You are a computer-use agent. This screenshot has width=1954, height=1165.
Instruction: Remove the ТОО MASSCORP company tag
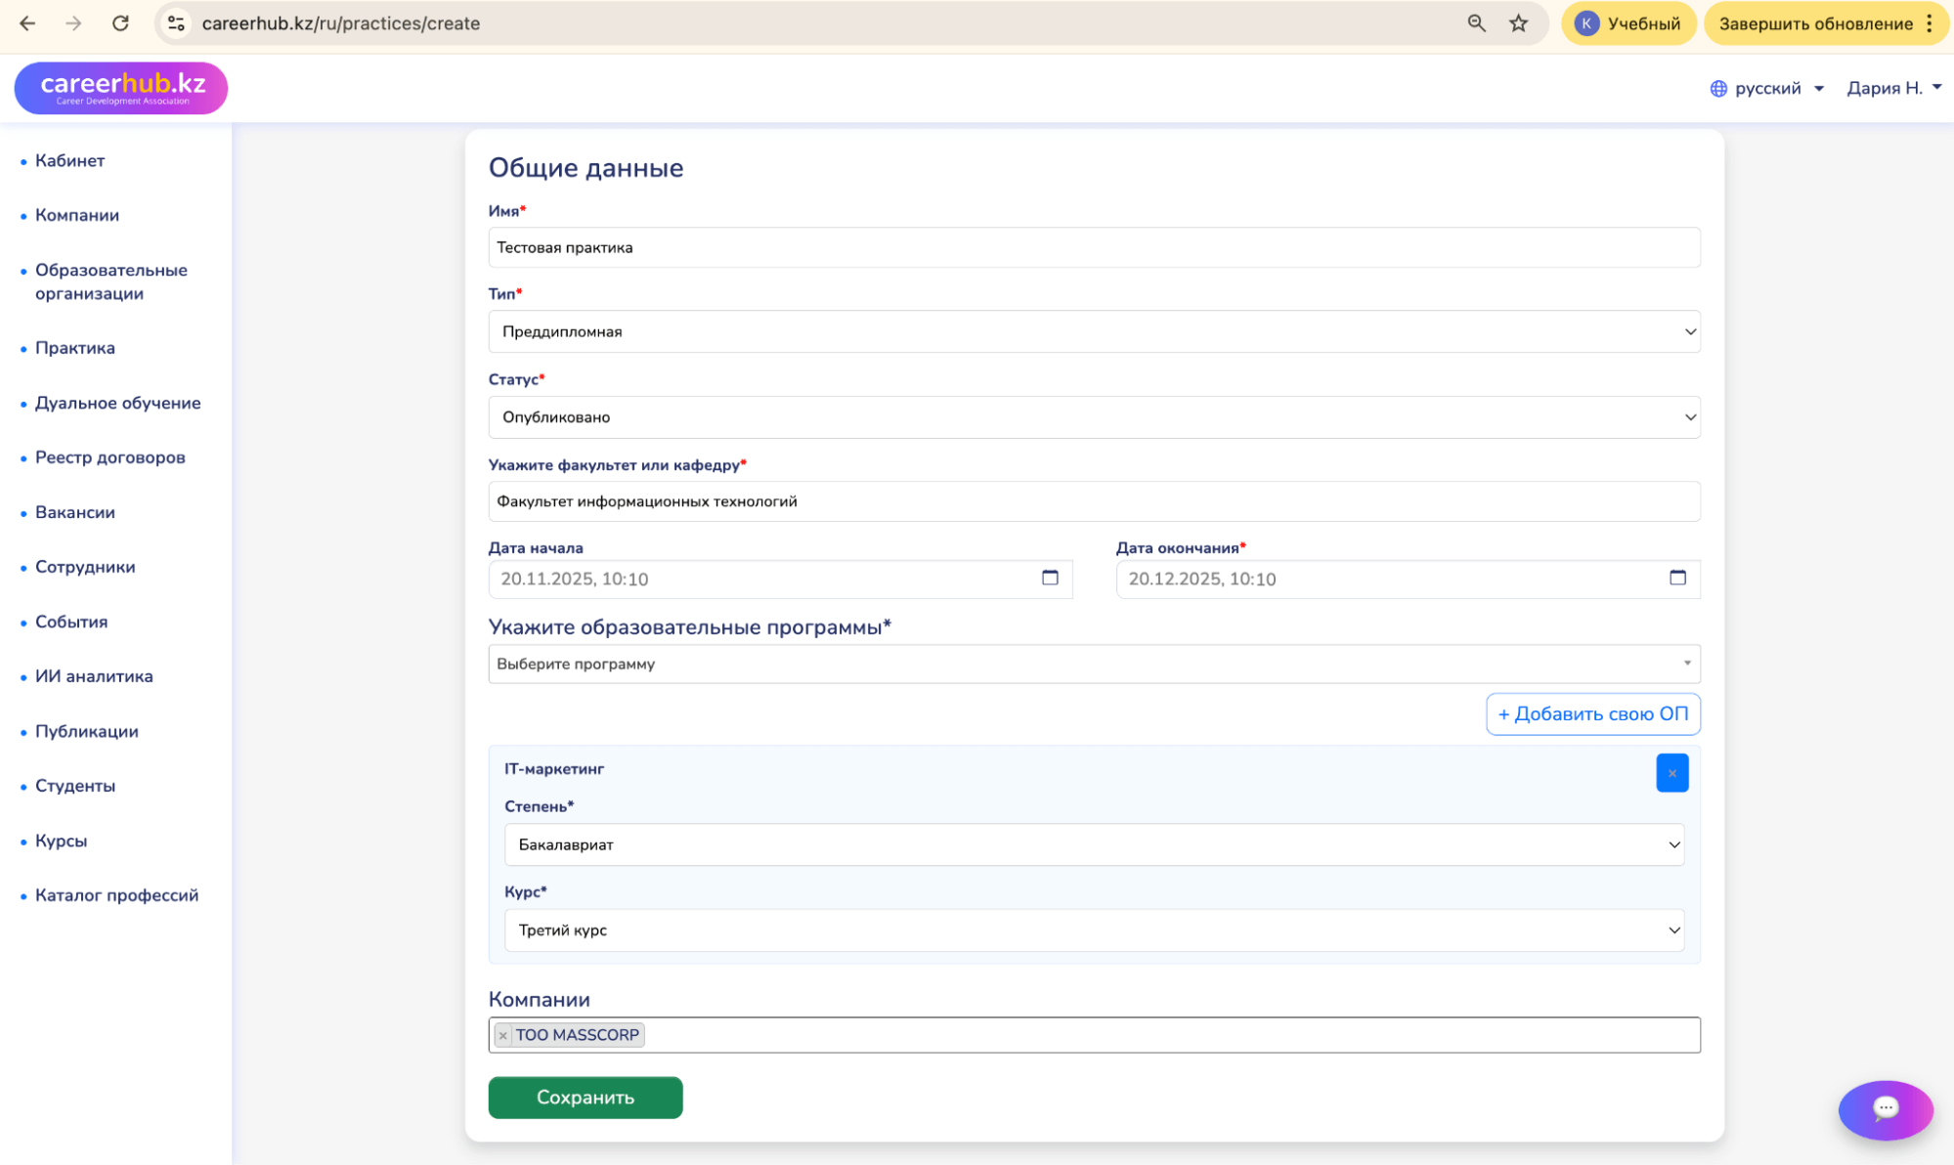(503, 1035)
